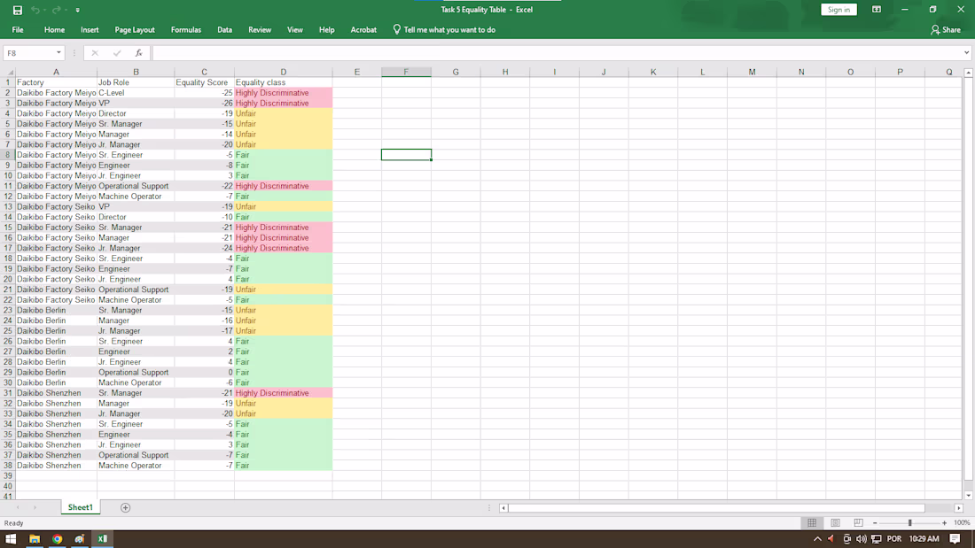Click the zoom out minus button
The width and height of the screenshot is (975, 548).
(x=875, y=523)
